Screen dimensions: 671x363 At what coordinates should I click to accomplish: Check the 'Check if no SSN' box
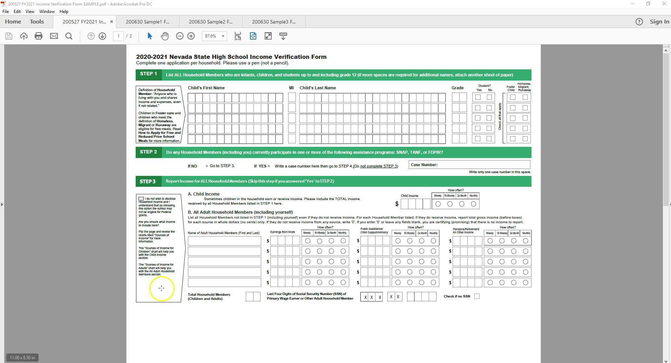tap(477, 296)
